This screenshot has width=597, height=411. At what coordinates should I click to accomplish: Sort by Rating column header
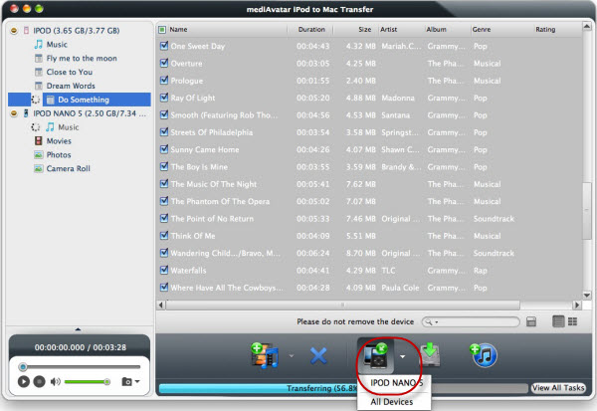[x=545, y=29]
